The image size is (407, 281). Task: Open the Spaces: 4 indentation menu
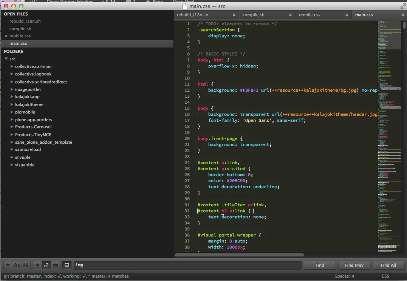click(x=344, y=276)
